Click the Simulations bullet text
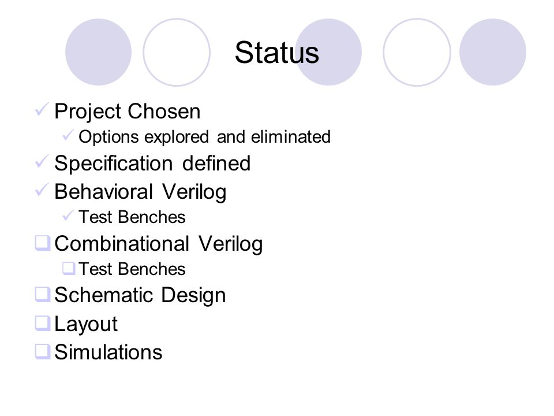 click(108, 352)
